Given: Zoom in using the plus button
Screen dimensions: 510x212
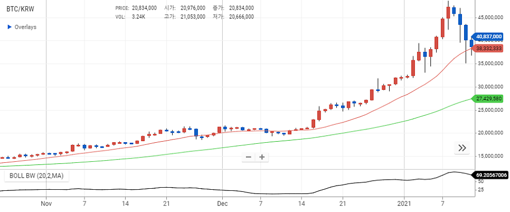Looking at the screenshot, I should click(261, 157).
